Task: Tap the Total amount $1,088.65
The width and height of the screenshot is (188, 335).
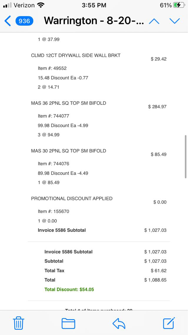Action: click(x=155, y=280)
